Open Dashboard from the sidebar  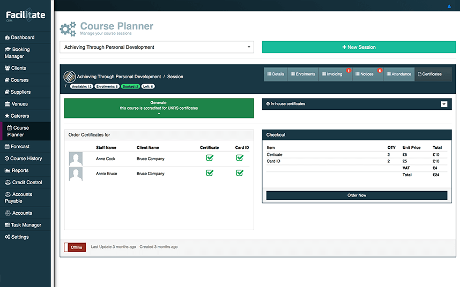click(x=23, y=37)
